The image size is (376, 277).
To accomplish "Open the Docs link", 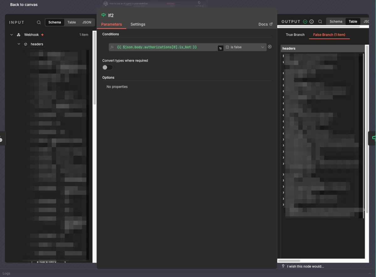I will pos(265,24).
